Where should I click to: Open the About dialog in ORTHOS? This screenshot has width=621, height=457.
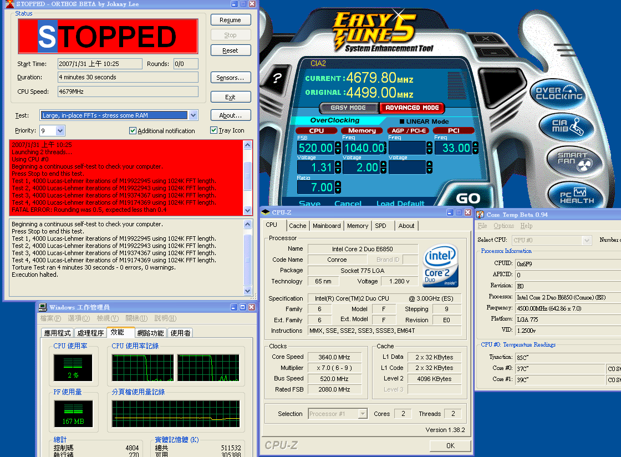point(231,115)
